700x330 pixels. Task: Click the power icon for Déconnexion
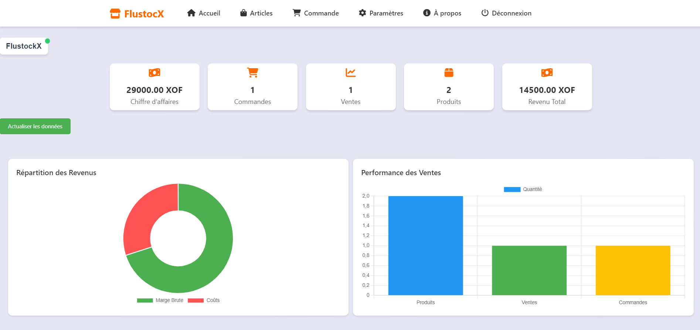(x=485, y=13)
